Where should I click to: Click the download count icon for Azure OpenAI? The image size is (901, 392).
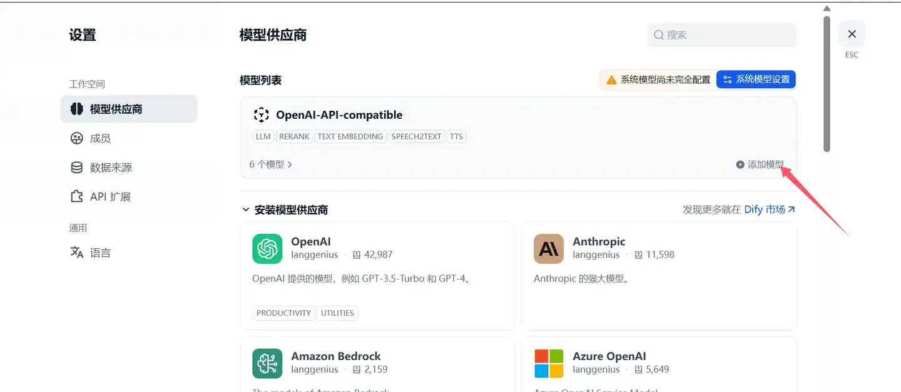[x=638, y=369]
